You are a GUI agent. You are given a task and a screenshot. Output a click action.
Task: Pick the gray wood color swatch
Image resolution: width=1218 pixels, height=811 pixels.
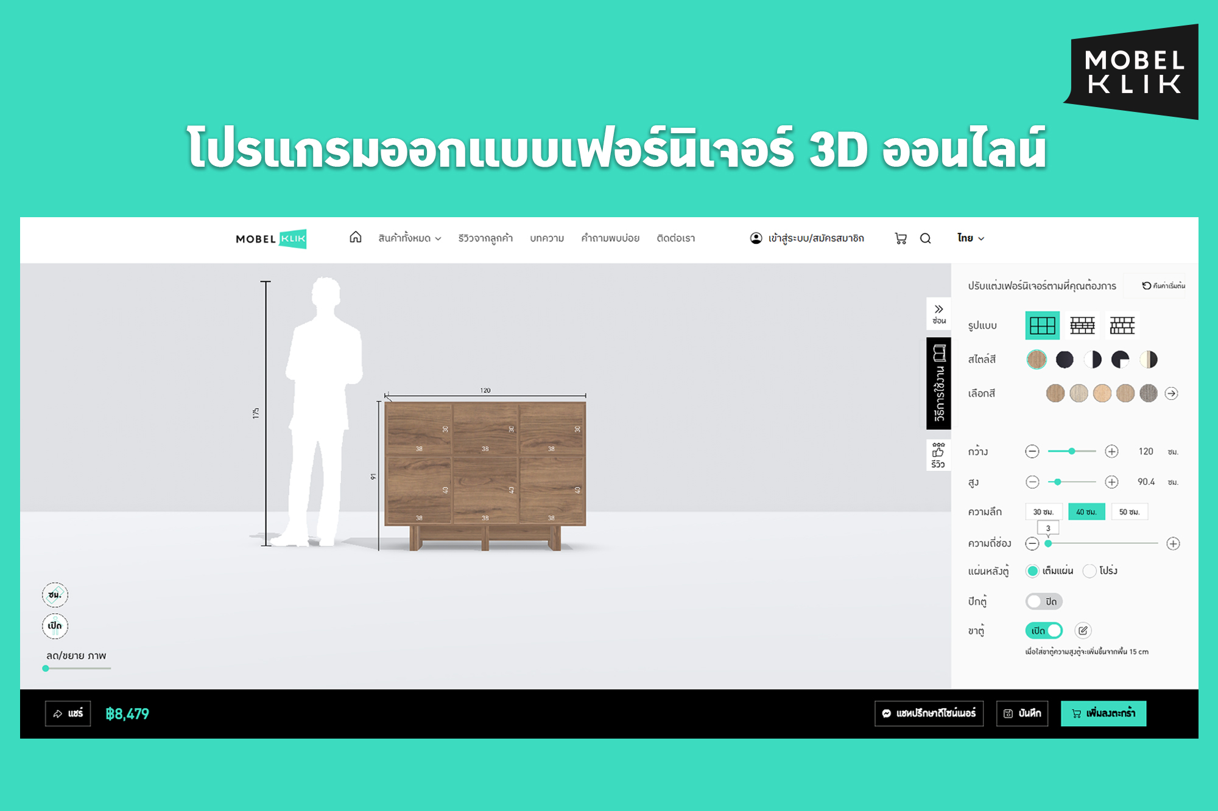click(x=1148, y=394)
